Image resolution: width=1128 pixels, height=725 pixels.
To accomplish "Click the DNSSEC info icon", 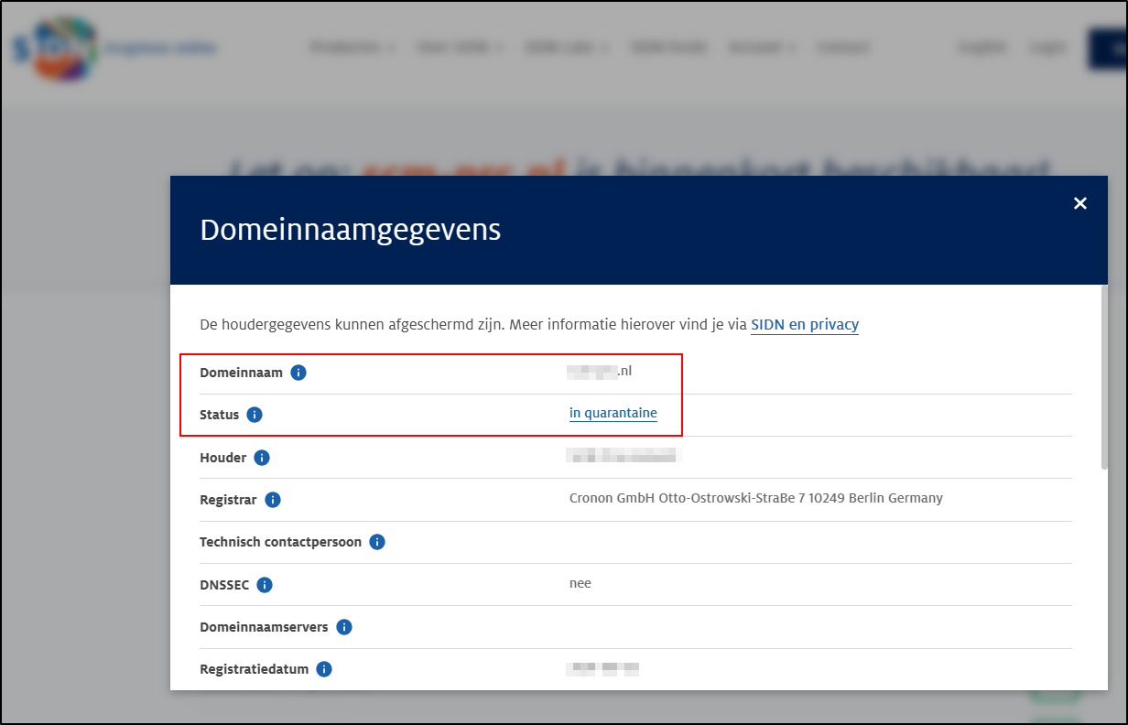I will 265,585.
